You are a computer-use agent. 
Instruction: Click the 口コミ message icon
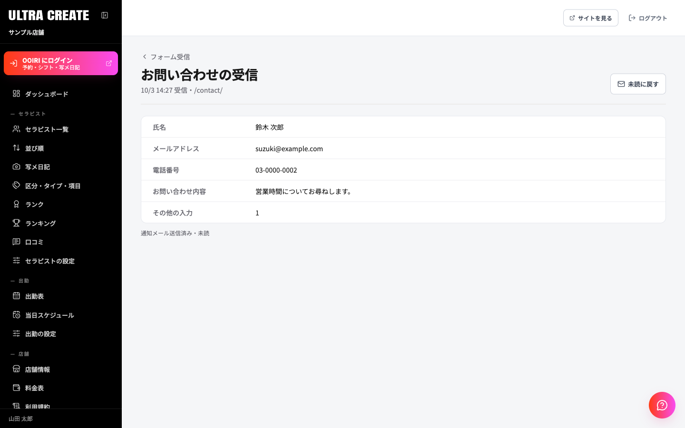click(x=16, y=242)
